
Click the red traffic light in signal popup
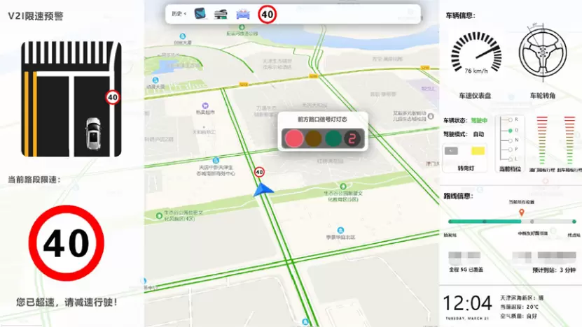[x=293, y=138]
